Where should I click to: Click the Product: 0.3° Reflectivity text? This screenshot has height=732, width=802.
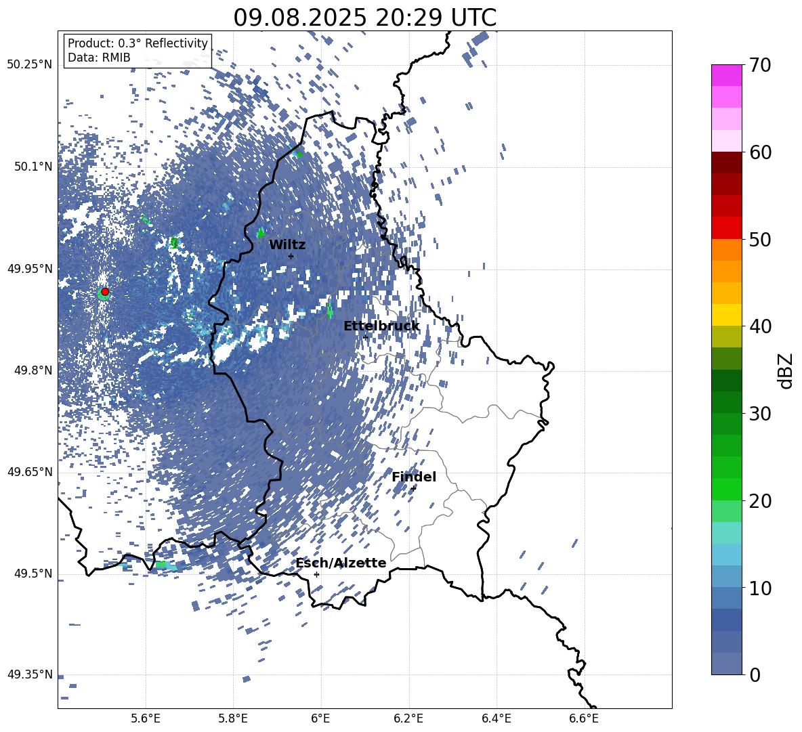[x=138, y=43]
